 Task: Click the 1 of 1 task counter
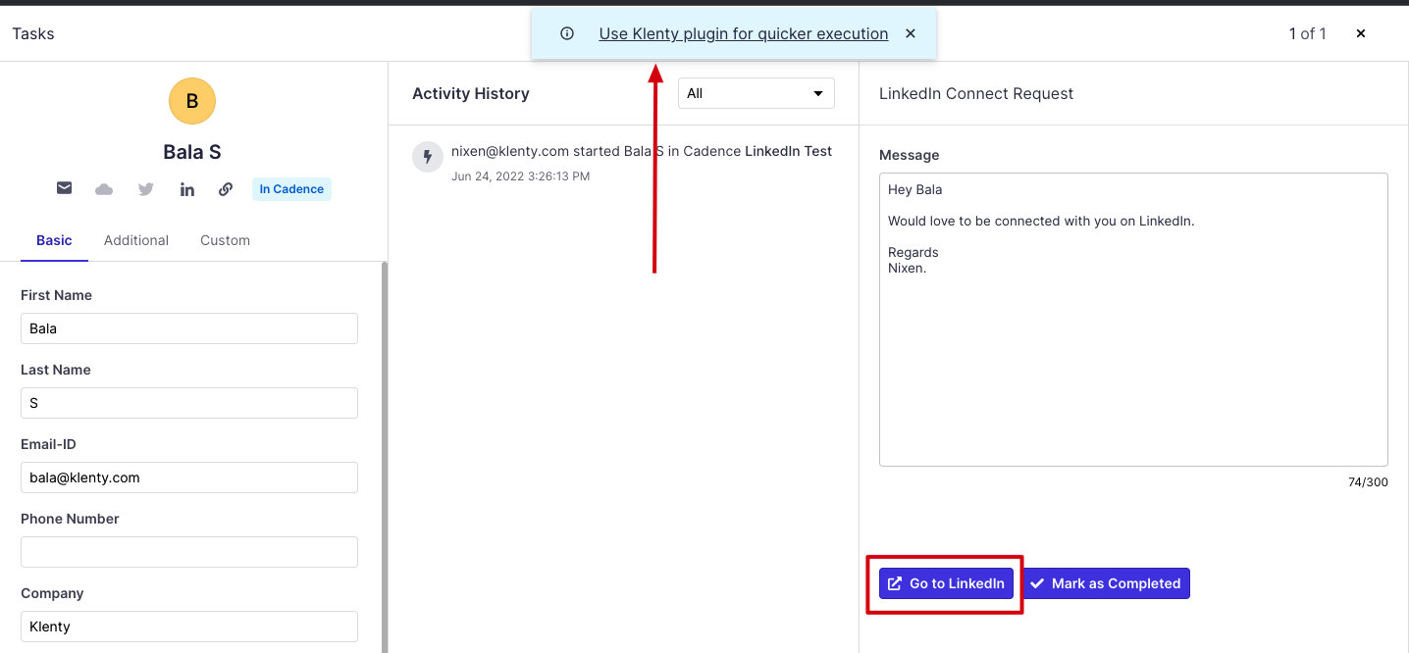pos(1307,33)
